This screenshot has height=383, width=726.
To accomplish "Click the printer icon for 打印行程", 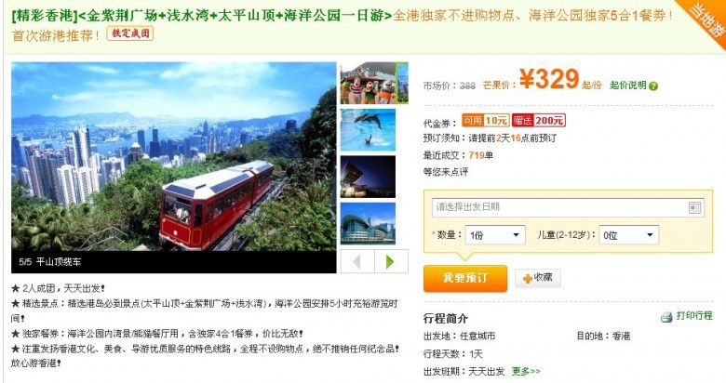I will [x=666, y=317].
